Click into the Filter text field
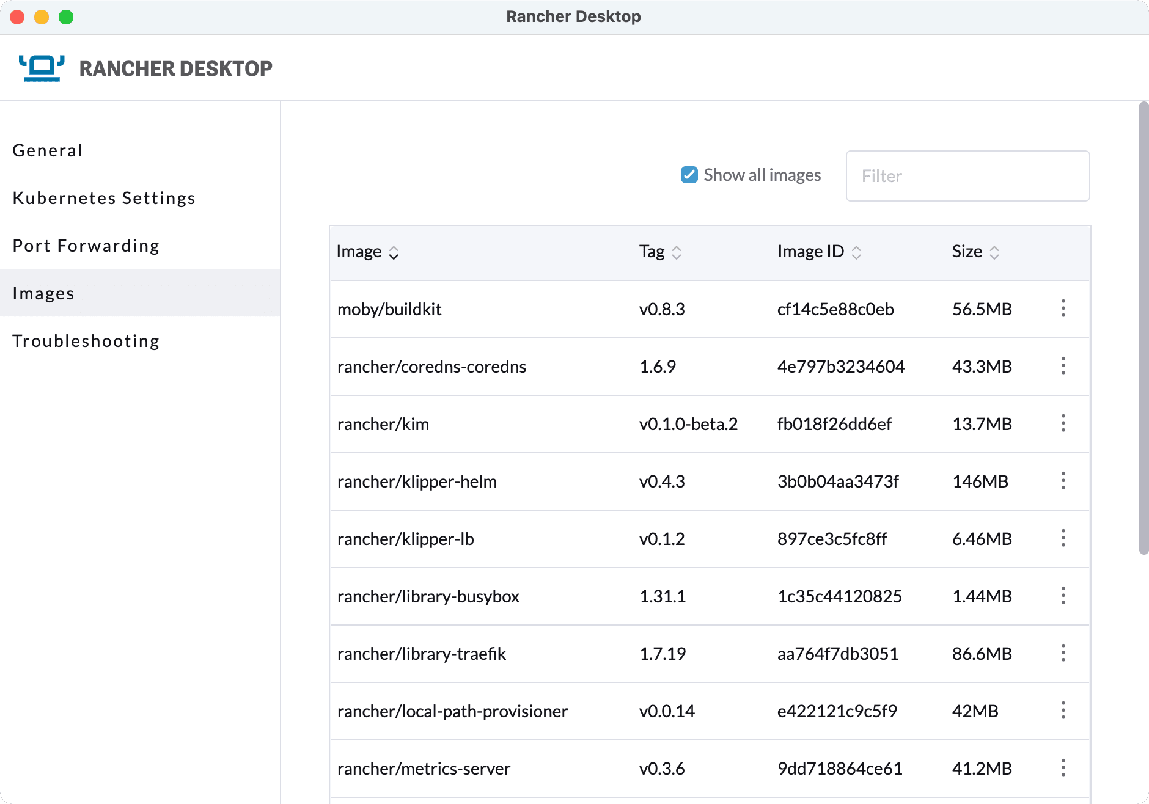Viewport: 1149px width, 804px height. click(x=967, y=176)
